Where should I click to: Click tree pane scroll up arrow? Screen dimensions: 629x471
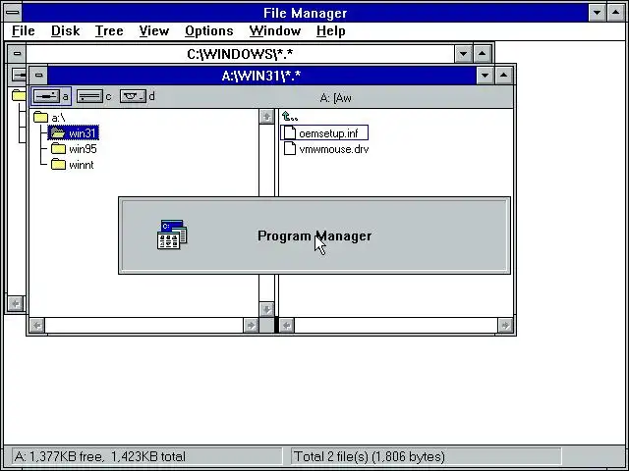click(266, 117)
